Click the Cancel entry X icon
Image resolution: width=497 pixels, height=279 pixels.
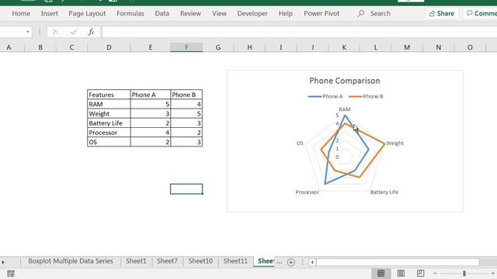55,32
